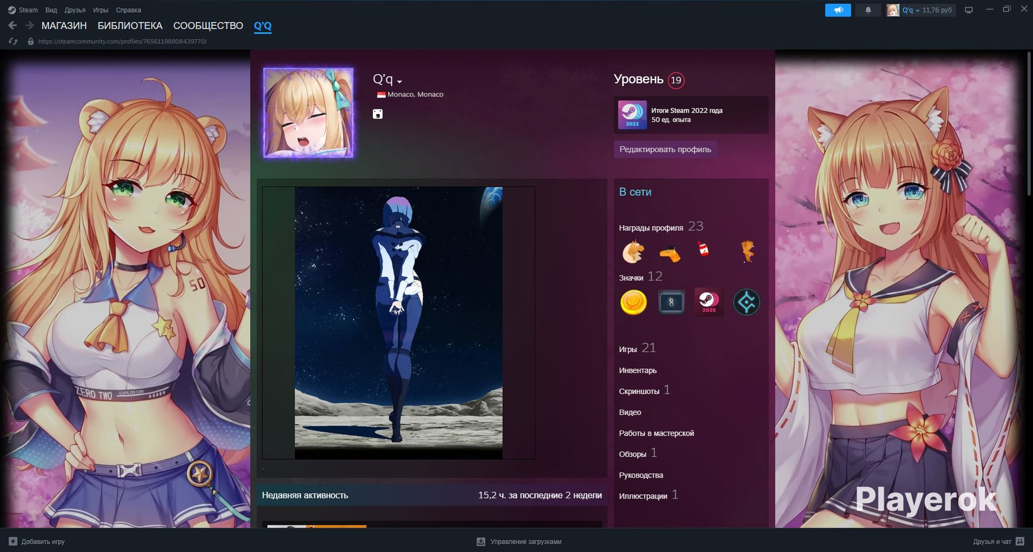Click the Monaco, Monaco location text

415,94
